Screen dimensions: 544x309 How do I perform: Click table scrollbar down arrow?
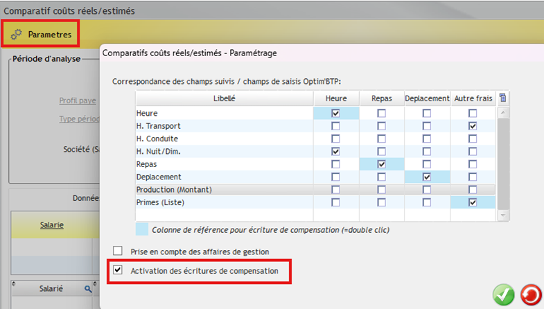coord(503,215)
